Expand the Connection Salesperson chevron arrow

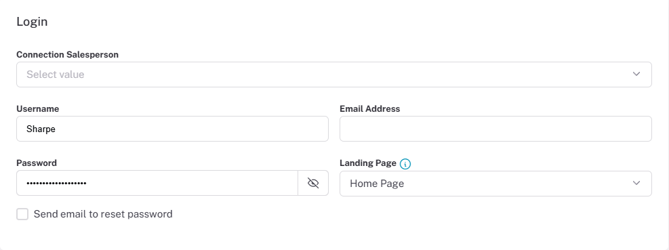(x=636, y=75)
